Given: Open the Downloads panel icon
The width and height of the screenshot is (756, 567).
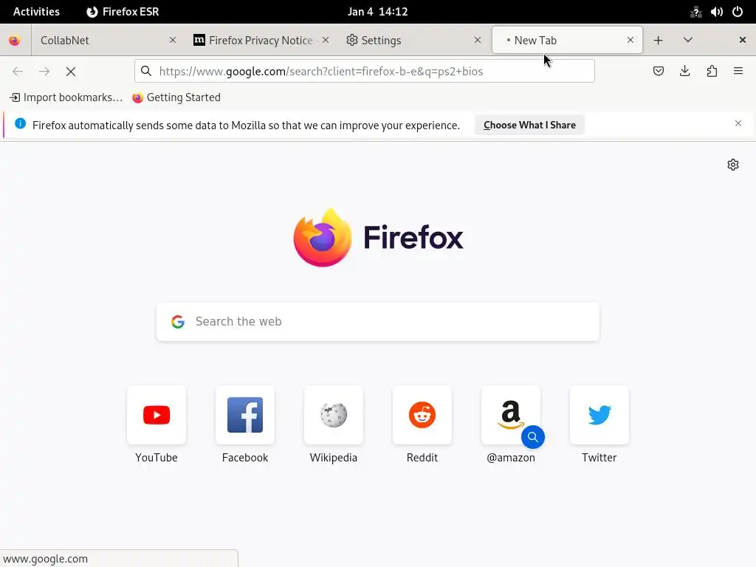Looking at the screenshot, I should tap(684, 72).
